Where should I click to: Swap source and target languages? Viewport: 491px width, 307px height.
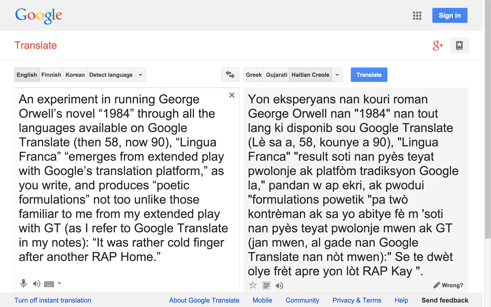coord(230,75)
